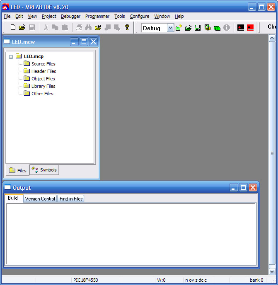Close the Output window
278x285 pixels.
point(253,188)
